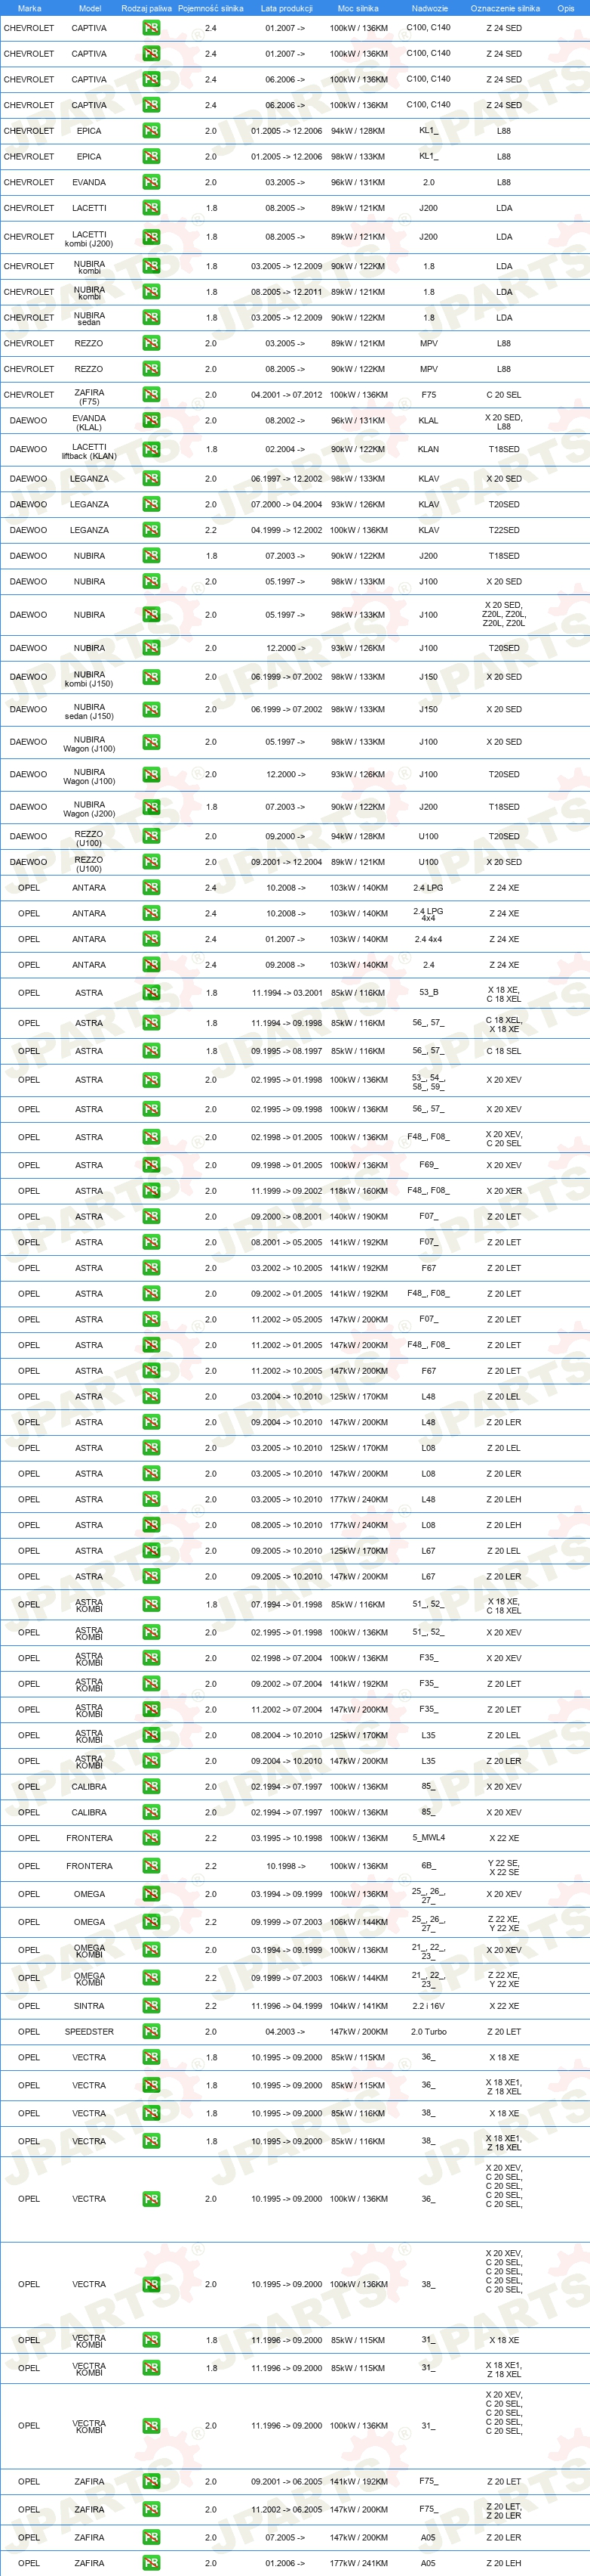Click the 'LACETTI liftback (KLAN)' model cell

(x=89, y=452)
